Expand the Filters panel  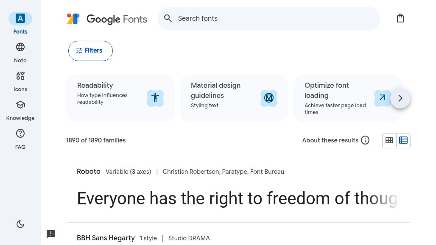point(90,51)
